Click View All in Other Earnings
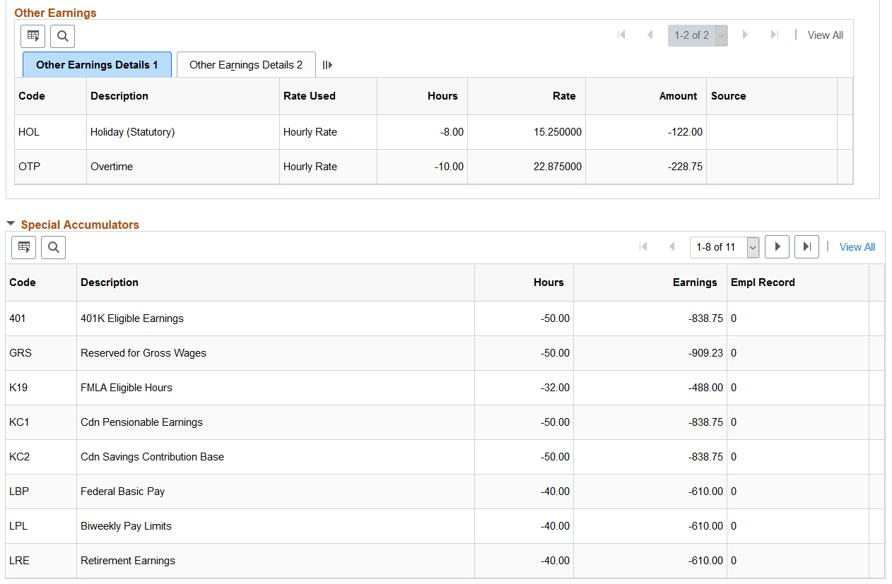This screenshot has height=584, width=892. [825, 35]
